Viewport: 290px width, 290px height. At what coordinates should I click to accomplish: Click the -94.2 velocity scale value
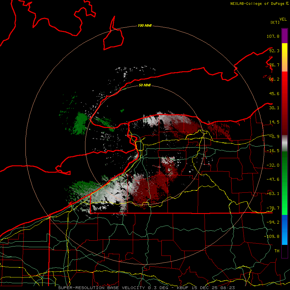coord(273,222)
